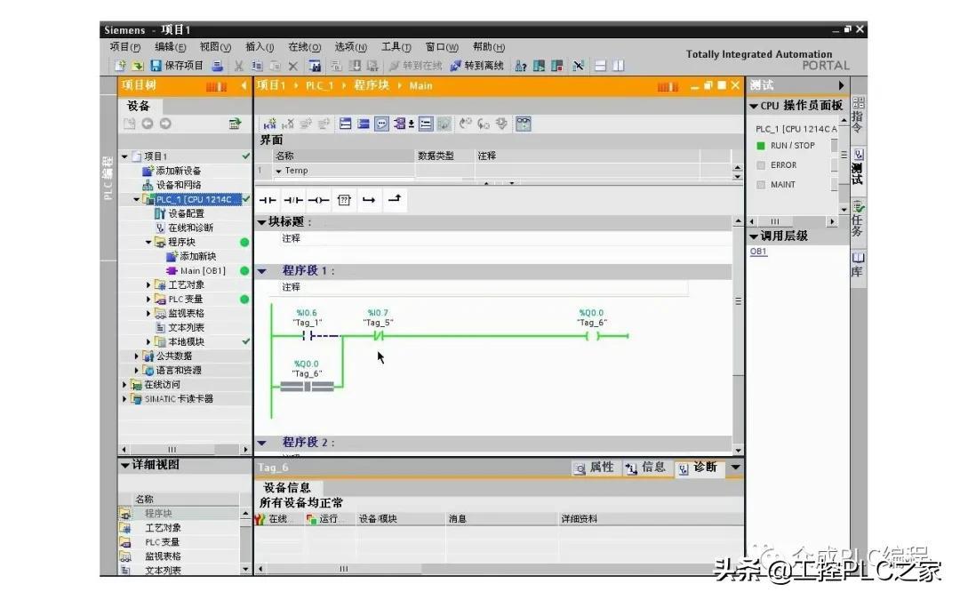Click the delete network icon in editor toolbar
The image size is (960, 600).
pos(287,124)
